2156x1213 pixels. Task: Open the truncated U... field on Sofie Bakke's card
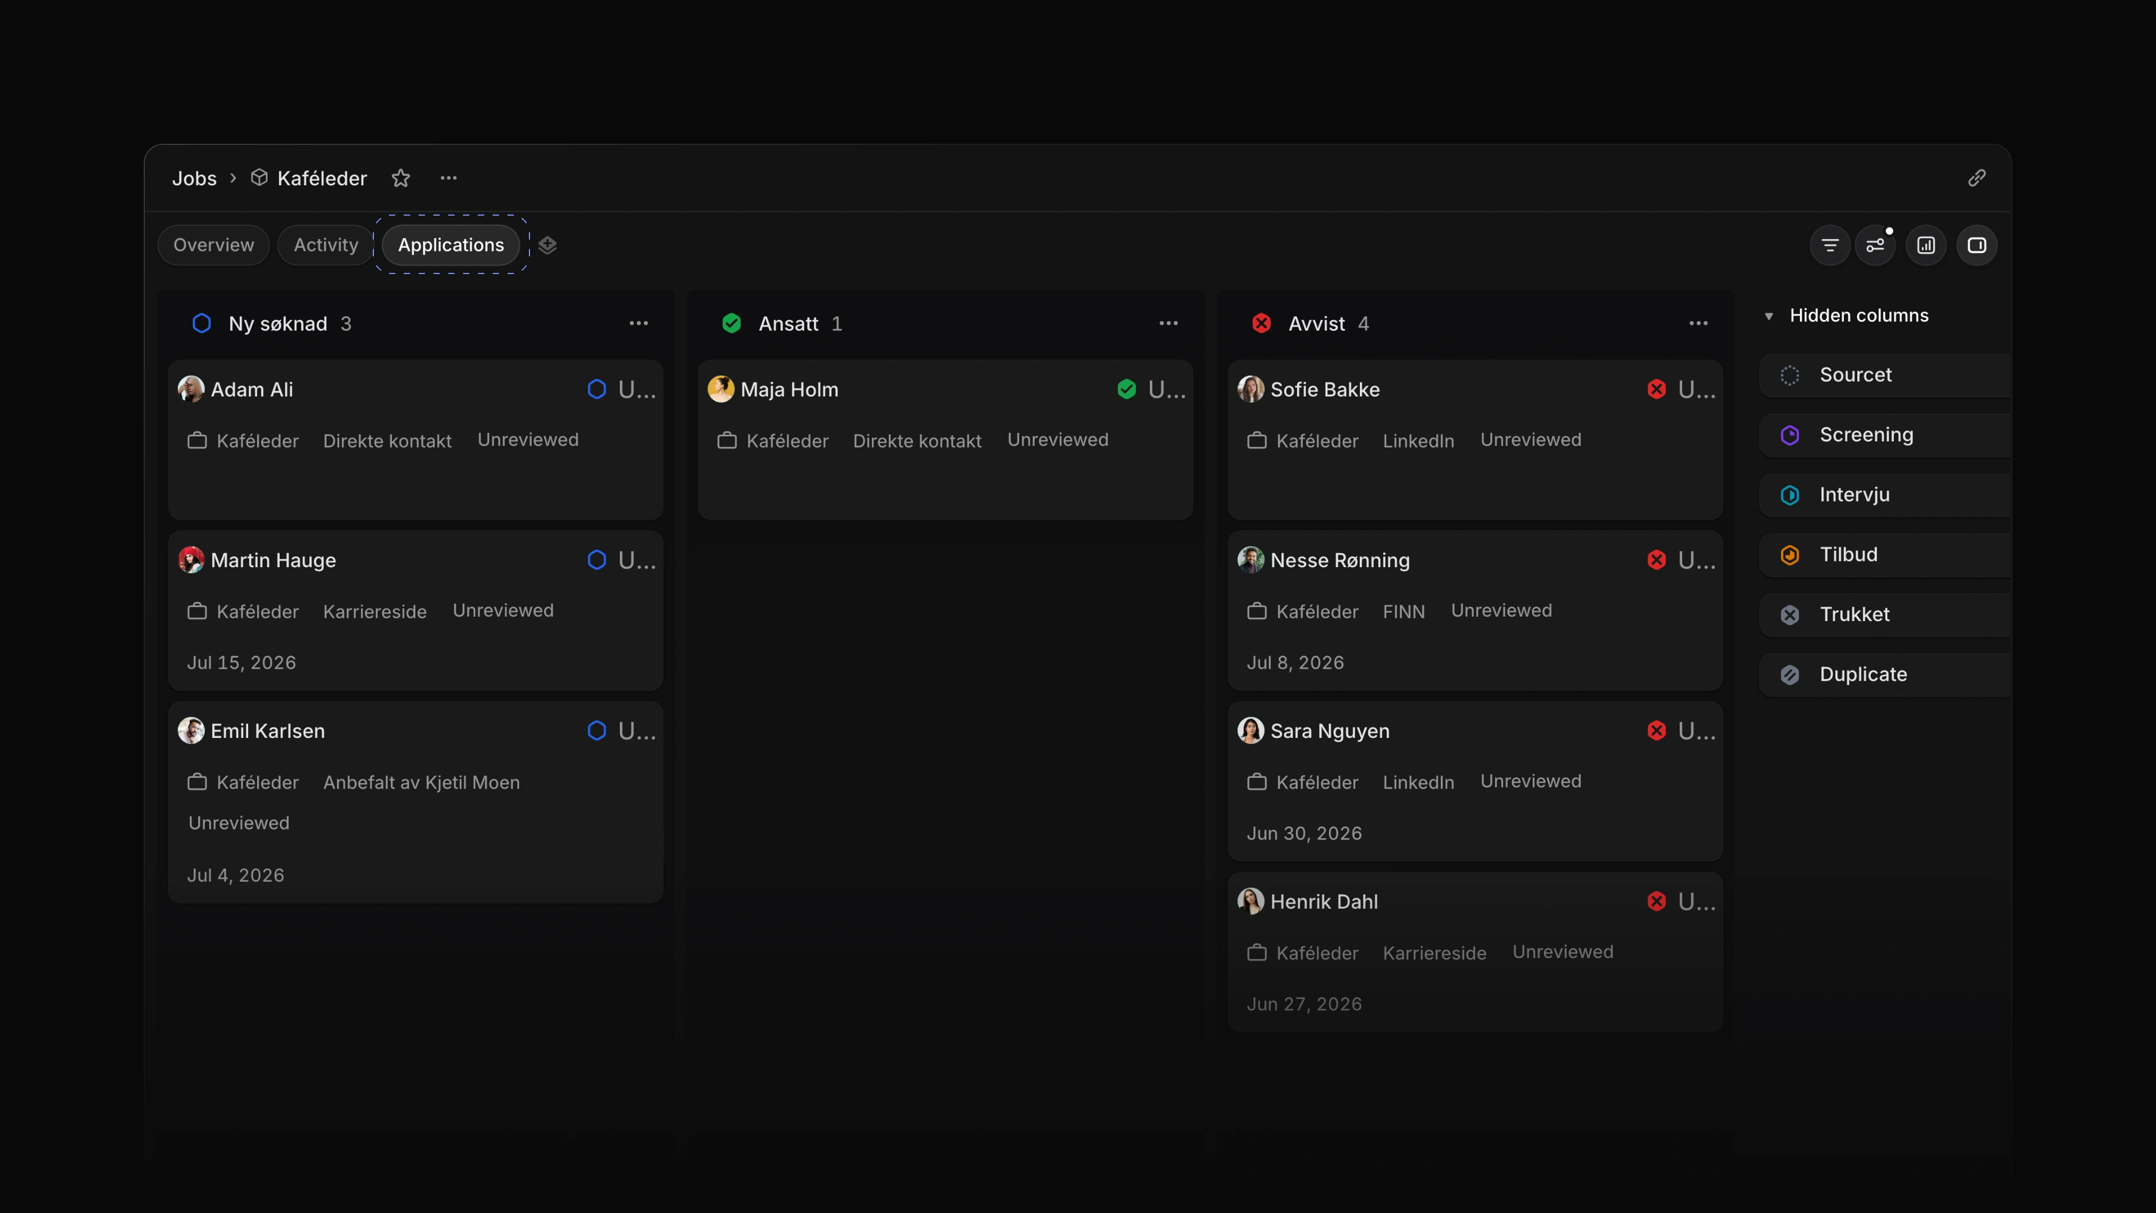tap(1697, 389)
